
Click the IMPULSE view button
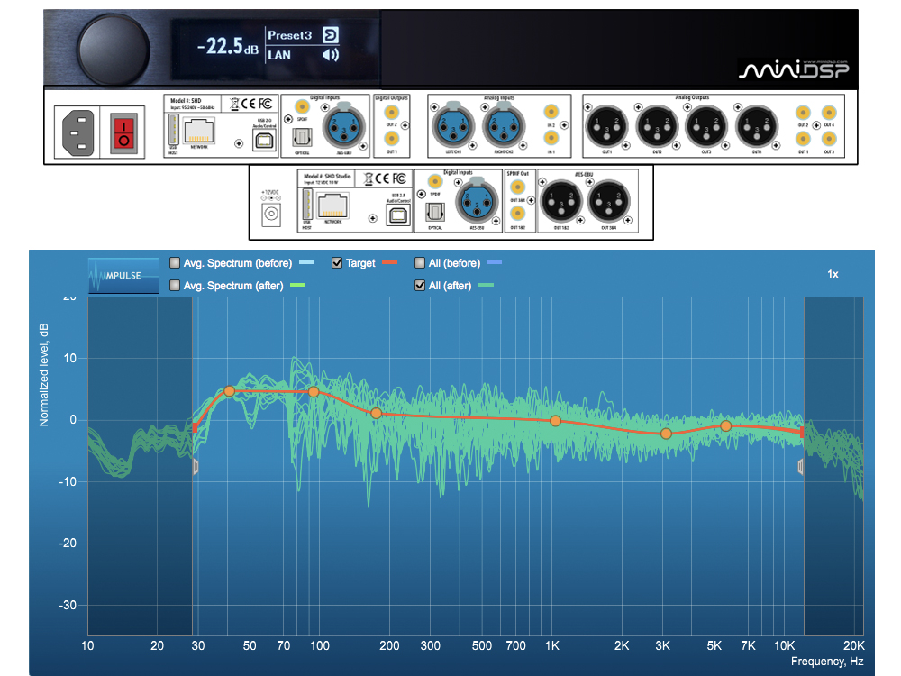(x=116, y=275)
